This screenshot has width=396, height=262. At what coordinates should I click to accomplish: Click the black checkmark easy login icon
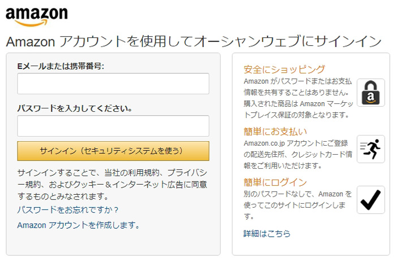[371, 200]
